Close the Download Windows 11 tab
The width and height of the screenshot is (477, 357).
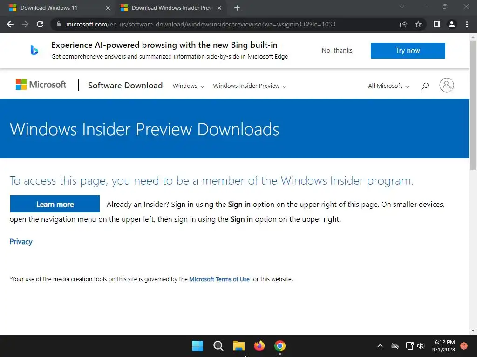(x=108, y=8)
